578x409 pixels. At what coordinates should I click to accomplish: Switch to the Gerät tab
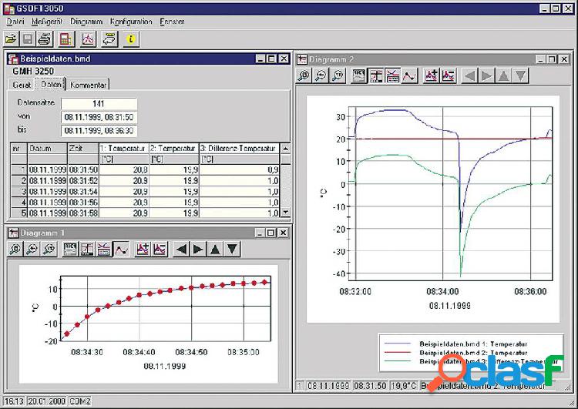[22, 85]
